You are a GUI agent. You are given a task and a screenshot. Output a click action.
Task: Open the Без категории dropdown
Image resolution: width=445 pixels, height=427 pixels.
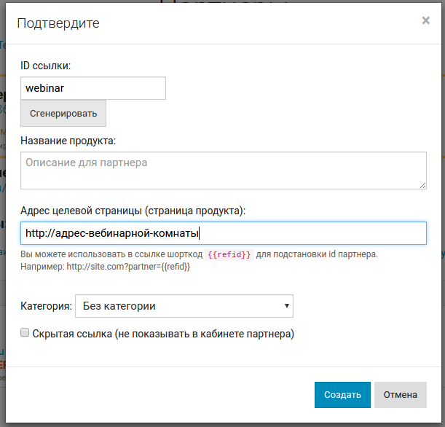(x=184, y=306)
